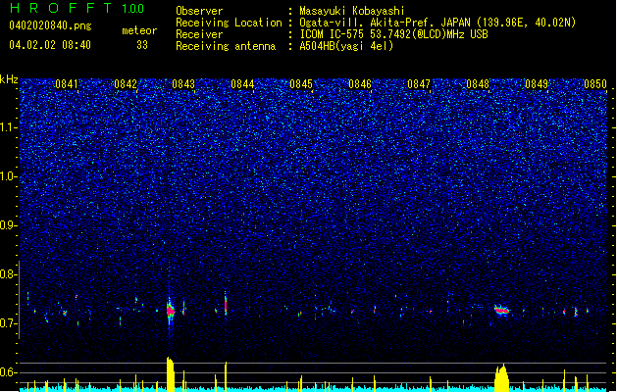Click the Receiving Location label

tap(229, 23)
